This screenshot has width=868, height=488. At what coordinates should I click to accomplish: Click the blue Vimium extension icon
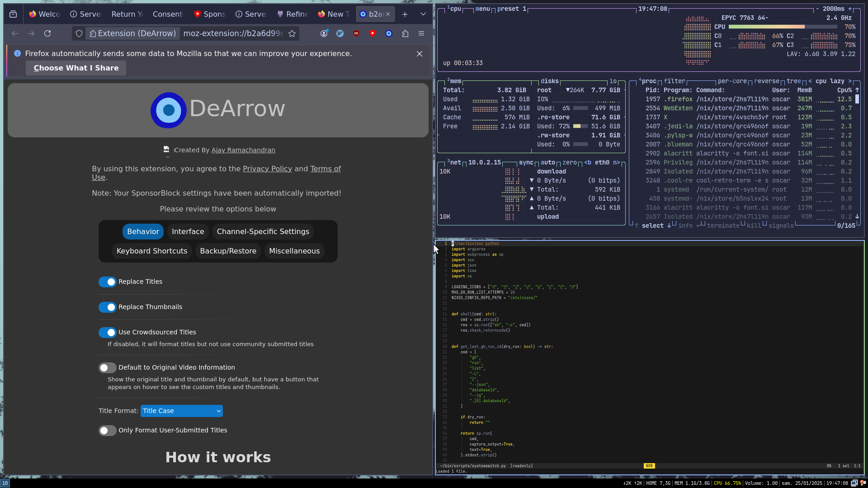click(340, 33)
